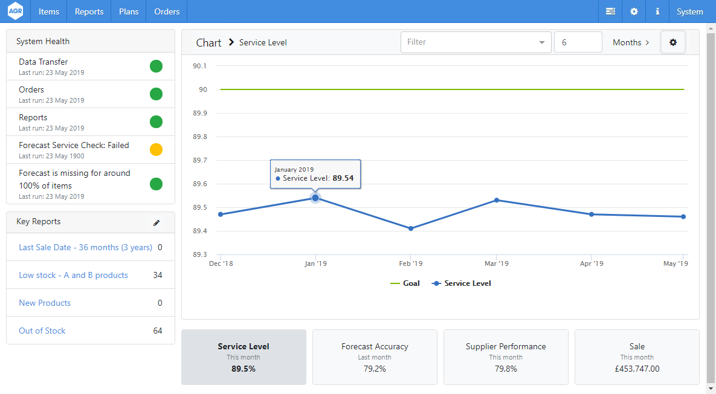Select the Forecast Accuracy card
716x394 pixels.
pyautogui.click(x=375, y=357)
